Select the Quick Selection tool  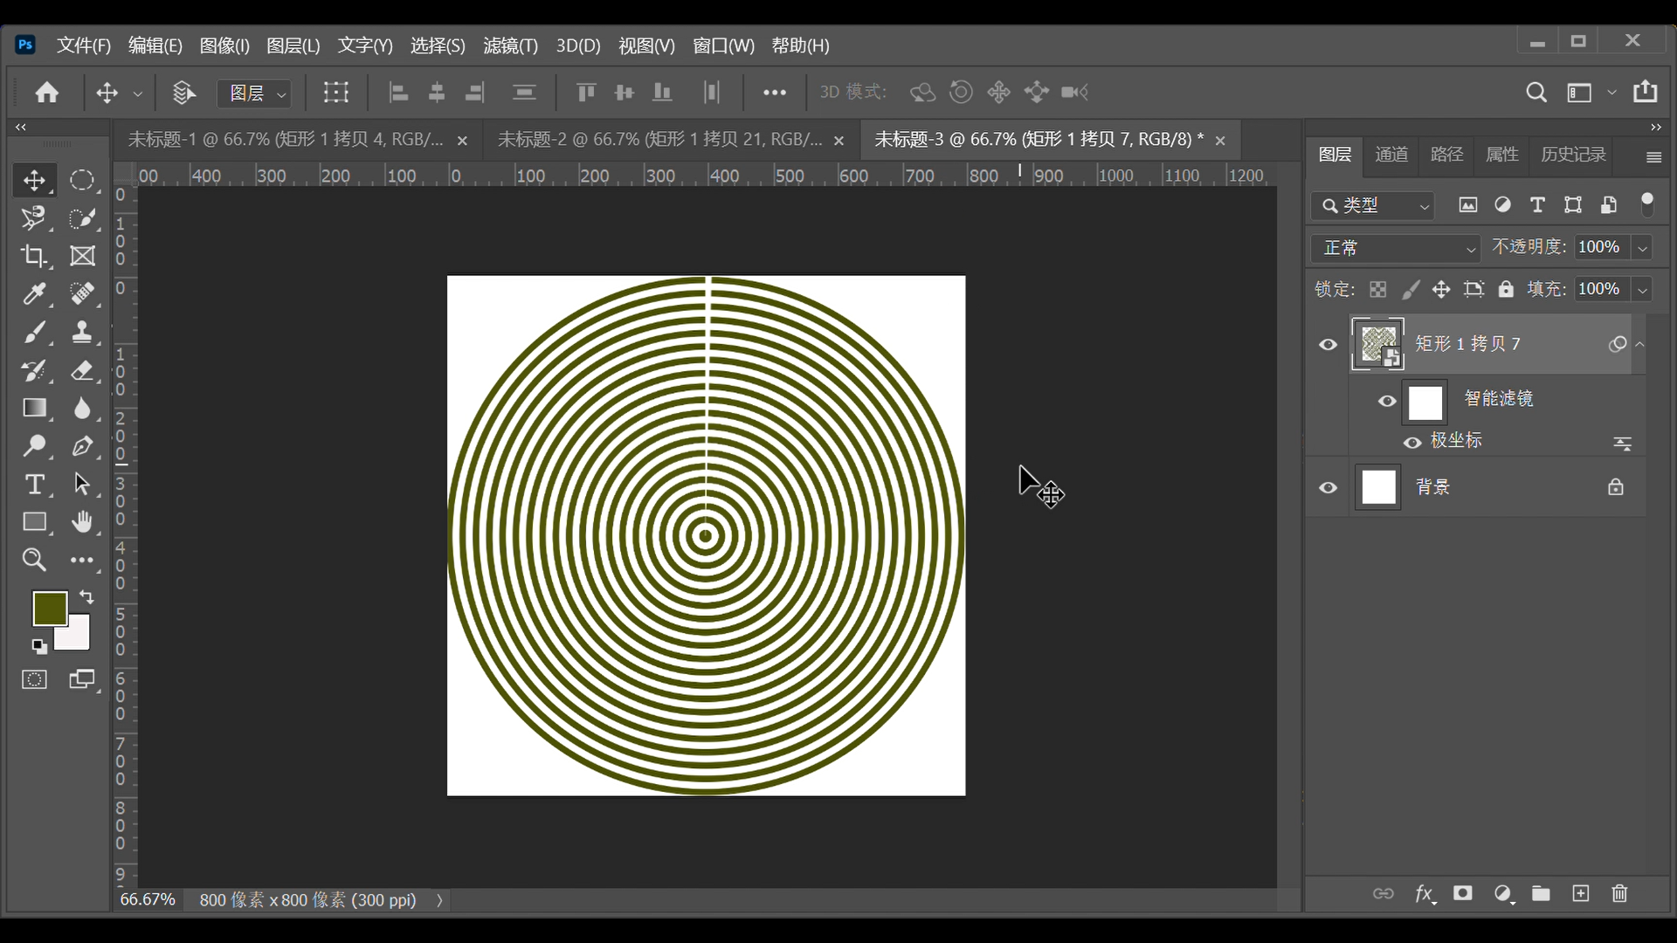(82, 217)
